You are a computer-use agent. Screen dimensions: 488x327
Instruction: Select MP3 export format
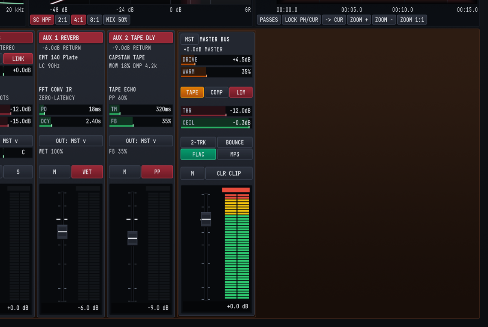click(x=235, y=154)
